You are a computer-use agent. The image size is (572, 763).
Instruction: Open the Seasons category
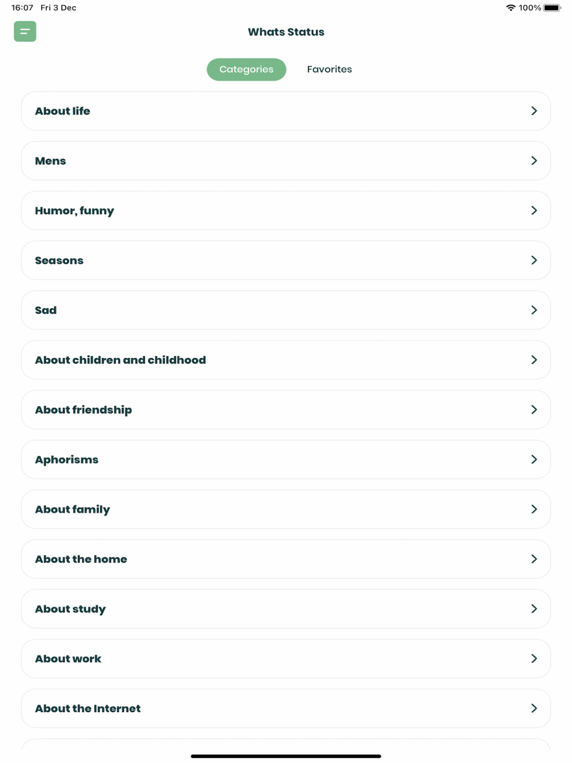pyautogui.click(x=59, y=260)
